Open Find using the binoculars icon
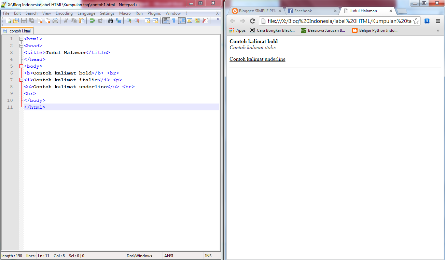Image resolution: width=445 pixels, height=260 pixels. [x=111, y=21]
